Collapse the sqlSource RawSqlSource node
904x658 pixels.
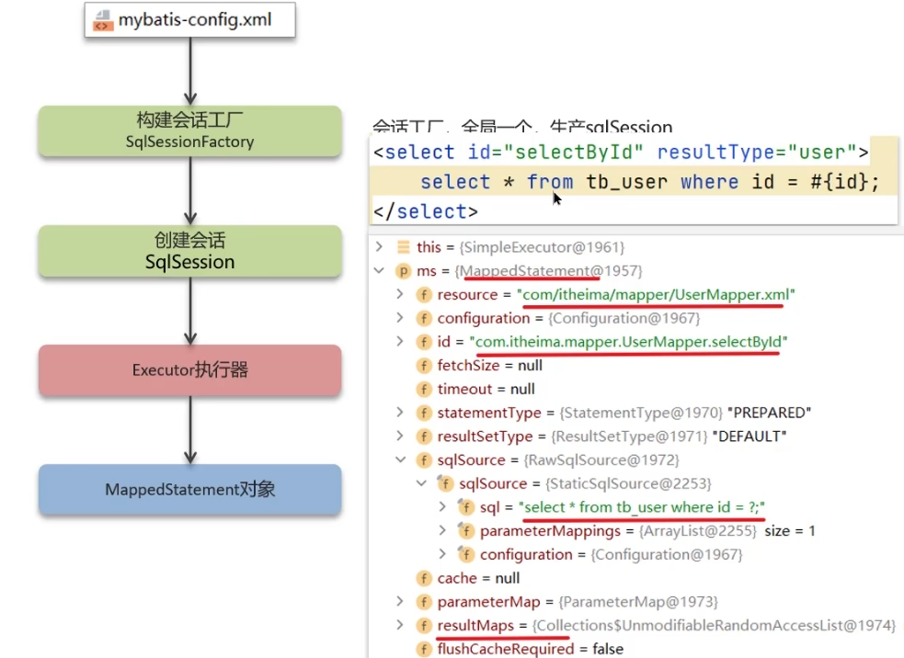400,460
